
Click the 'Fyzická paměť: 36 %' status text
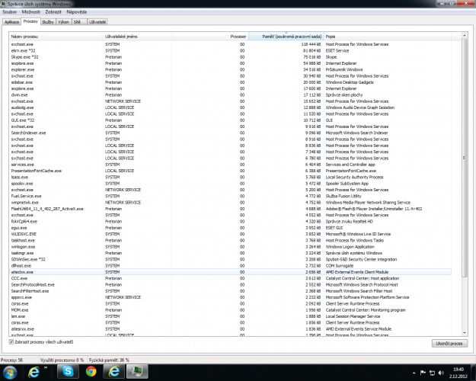tap(109, 360)
